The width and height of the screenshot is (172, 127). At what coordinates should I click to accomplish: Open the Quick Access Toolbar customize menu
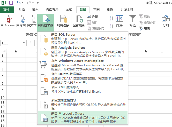(x=38, y=3)
